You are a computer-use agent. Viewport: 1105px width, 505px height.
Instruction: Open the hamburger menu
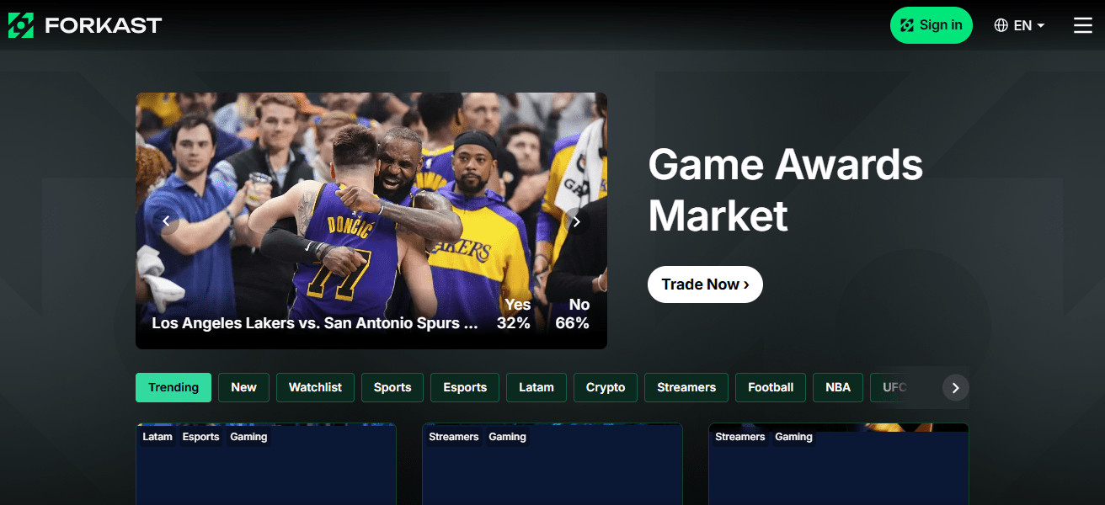click(1083, 25)
